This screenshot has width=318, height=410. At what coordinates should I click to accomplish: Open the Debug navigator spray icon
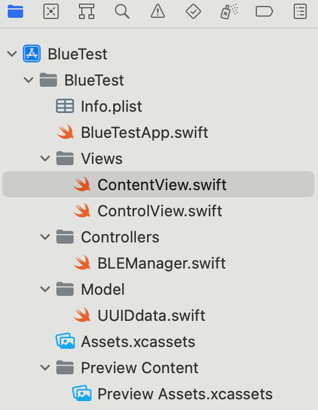click(x=229, y=11)
